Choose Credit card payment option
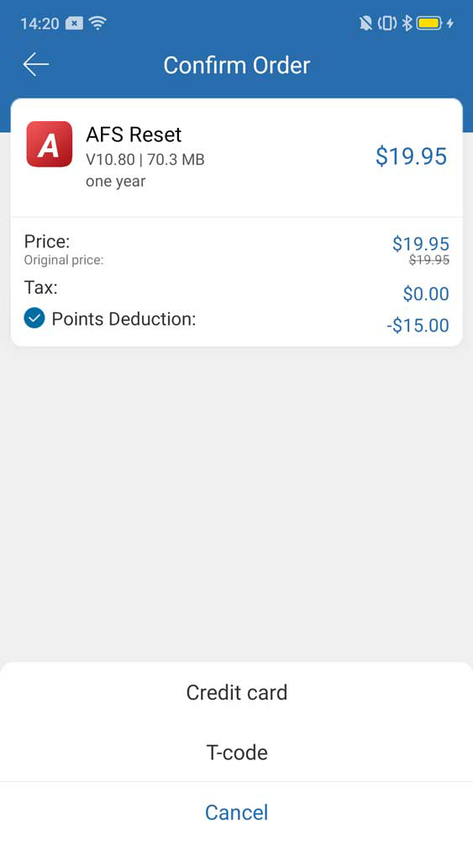The width and height of the screenshot is (473, 841). [x=236, y=692]
